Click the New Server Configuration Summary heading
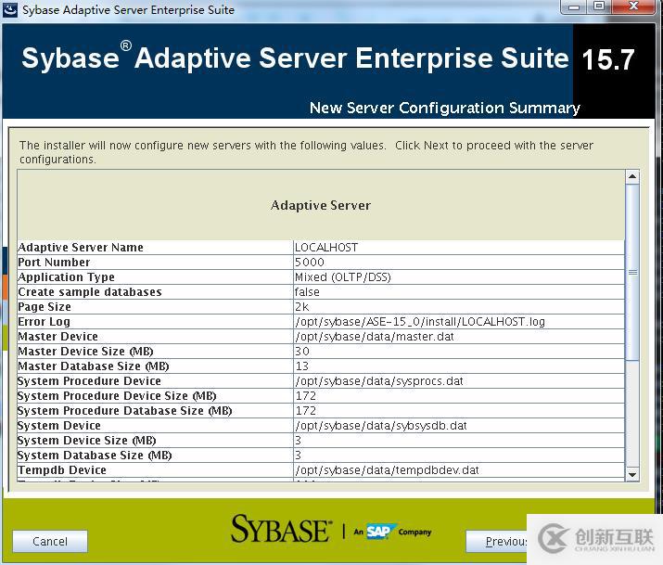The height and width of the screenshot is (565, 663). tap(445, 108)
